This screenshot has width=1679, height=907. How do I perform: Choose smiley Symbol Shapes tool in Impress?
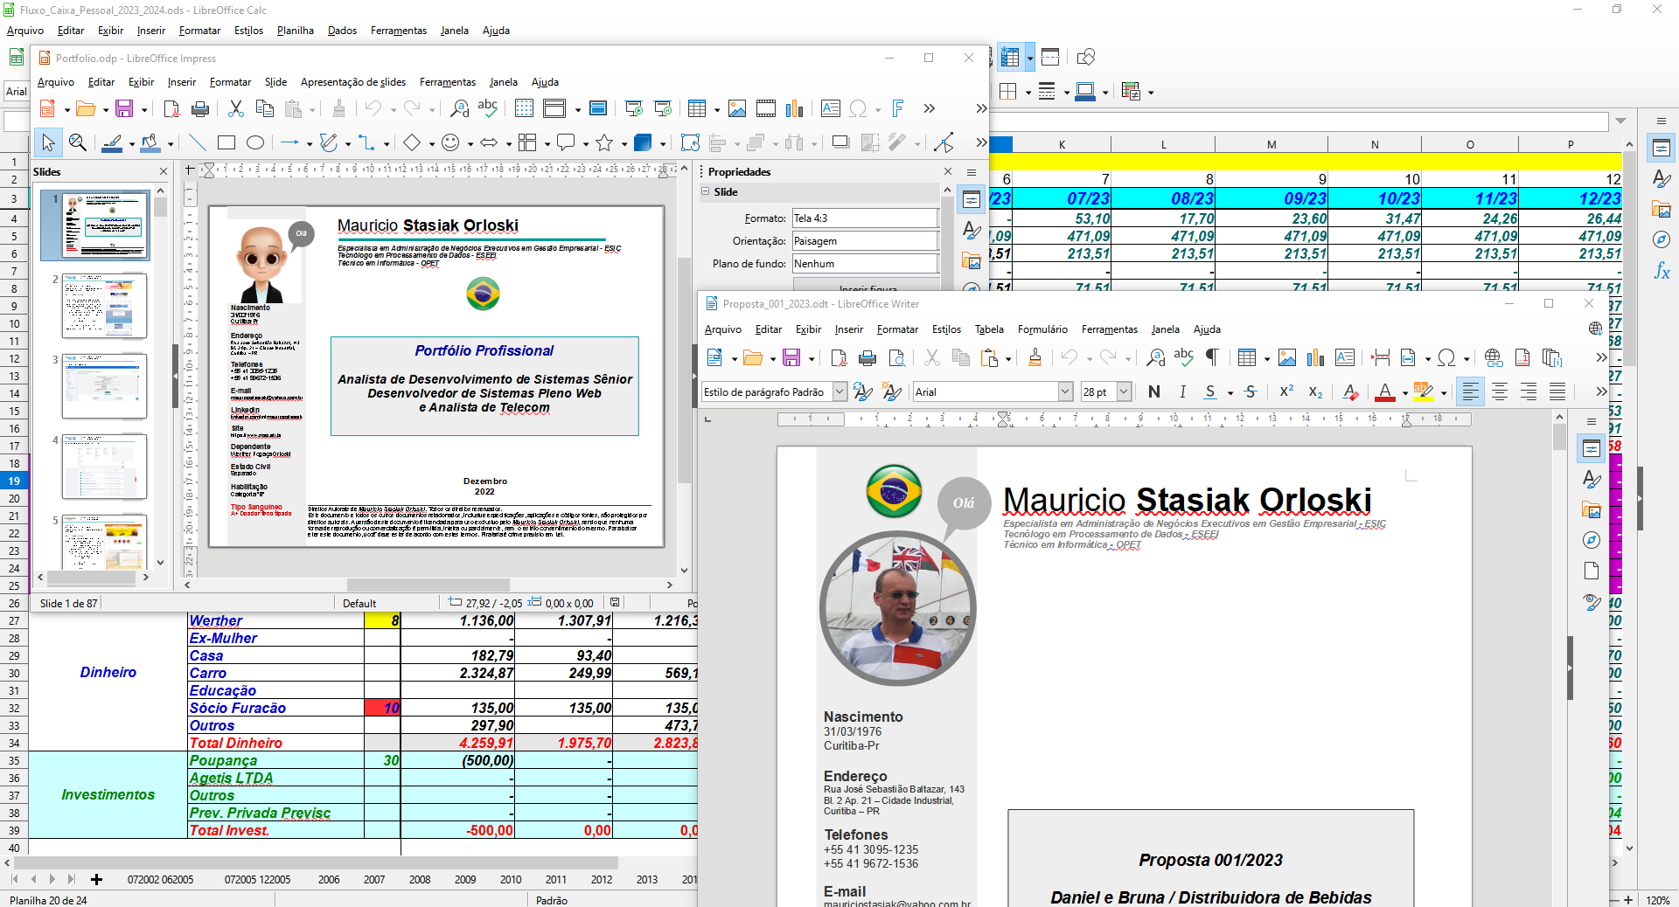point(450,142)
